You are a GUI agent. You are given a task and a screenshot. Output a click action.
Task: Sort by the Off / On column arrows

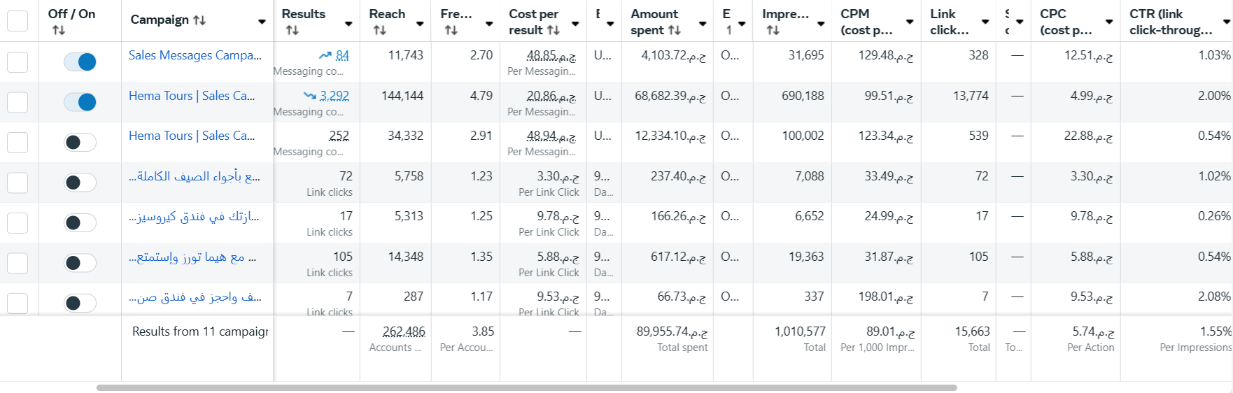click(59, 30)
